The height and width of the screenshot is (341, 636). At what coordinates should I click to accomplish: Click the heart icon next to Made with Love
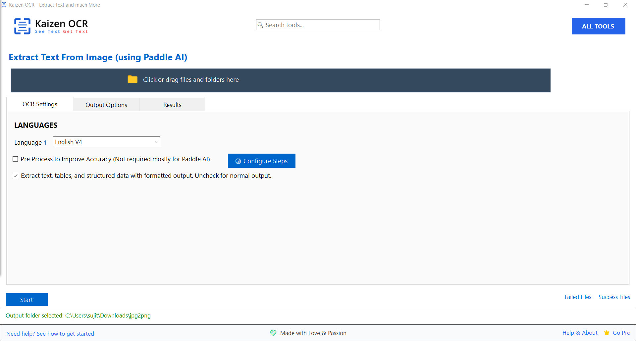click(273, 333)
